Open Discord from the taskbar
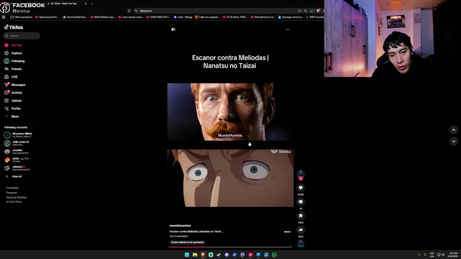 [227, 255]
